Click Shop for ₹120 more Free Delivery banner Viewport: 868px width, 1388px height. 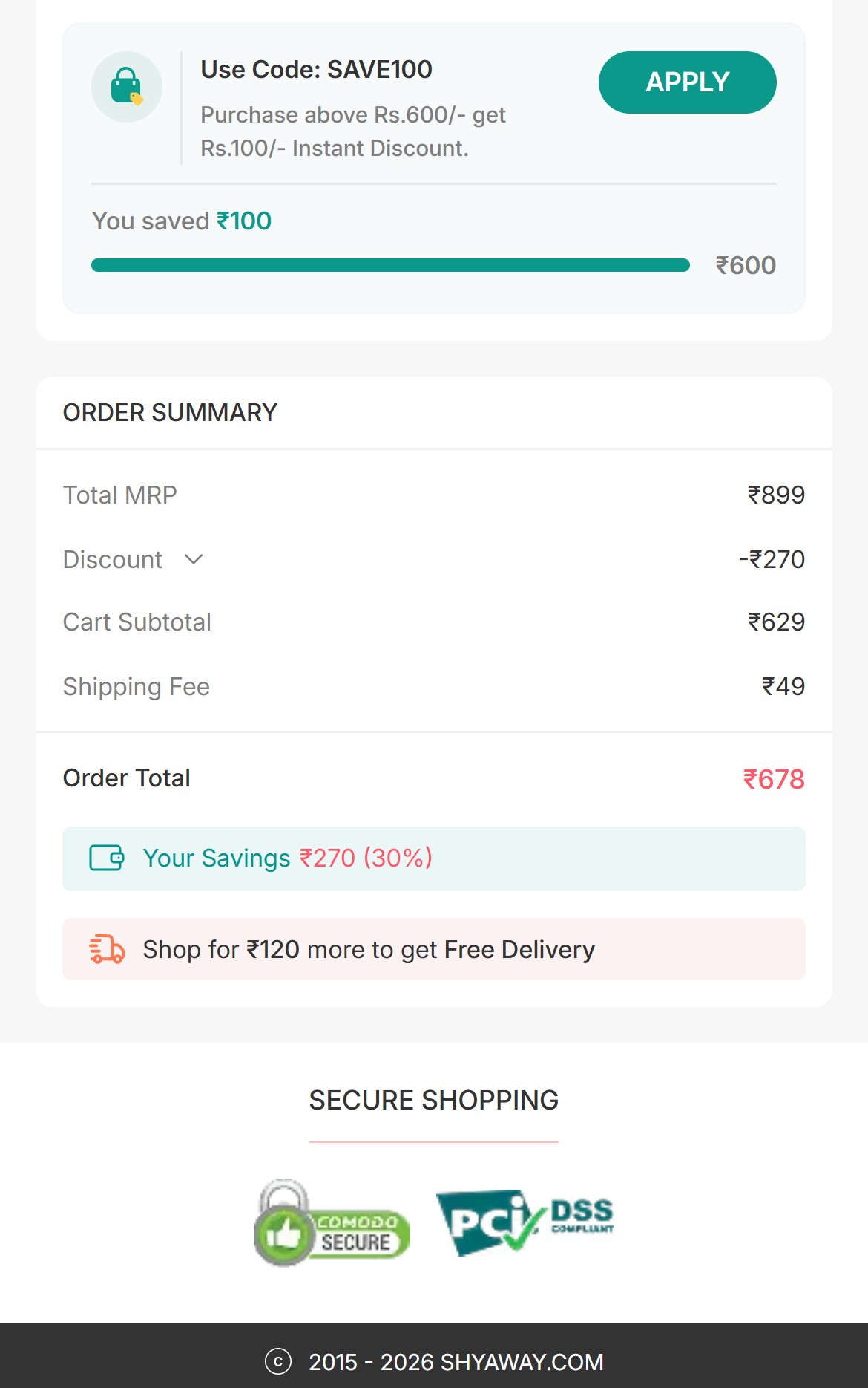point(434,949)
